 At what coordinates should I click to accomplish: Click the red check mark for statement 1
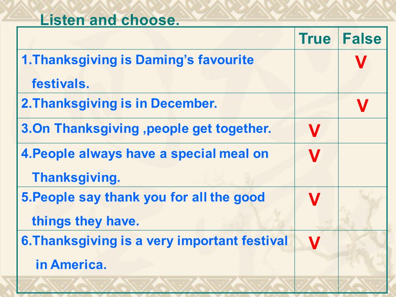pos(361,62)
